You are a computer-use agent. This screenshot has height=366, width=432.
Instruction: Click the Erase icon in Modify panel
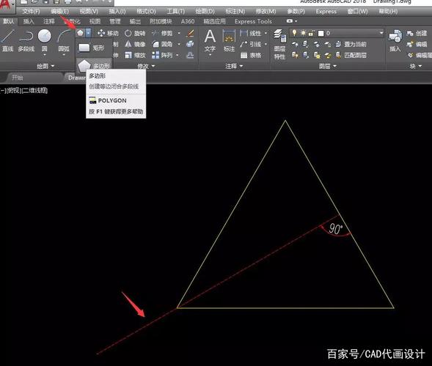(x=190, y=33)
